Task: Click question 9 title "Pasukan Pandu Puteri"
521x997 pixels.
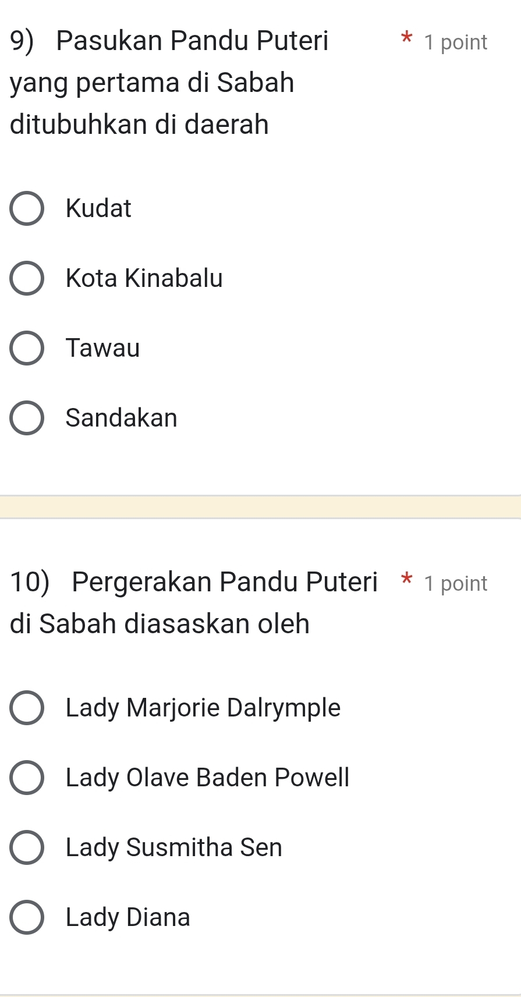Action: click(192, 41)
